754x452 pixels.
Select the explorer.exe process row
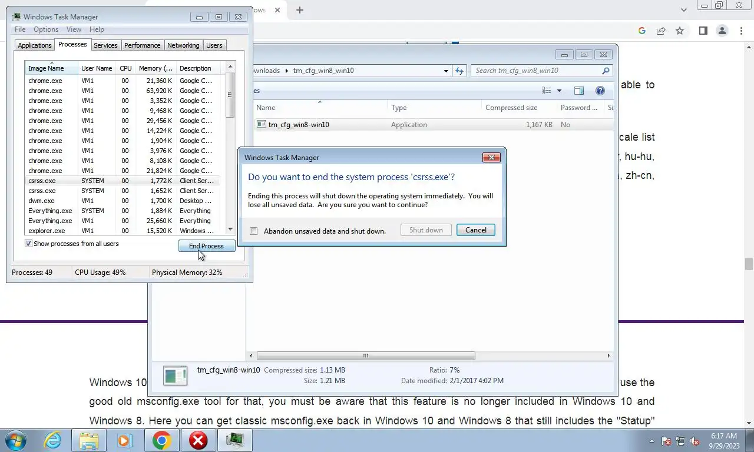[x=123, y=231]
